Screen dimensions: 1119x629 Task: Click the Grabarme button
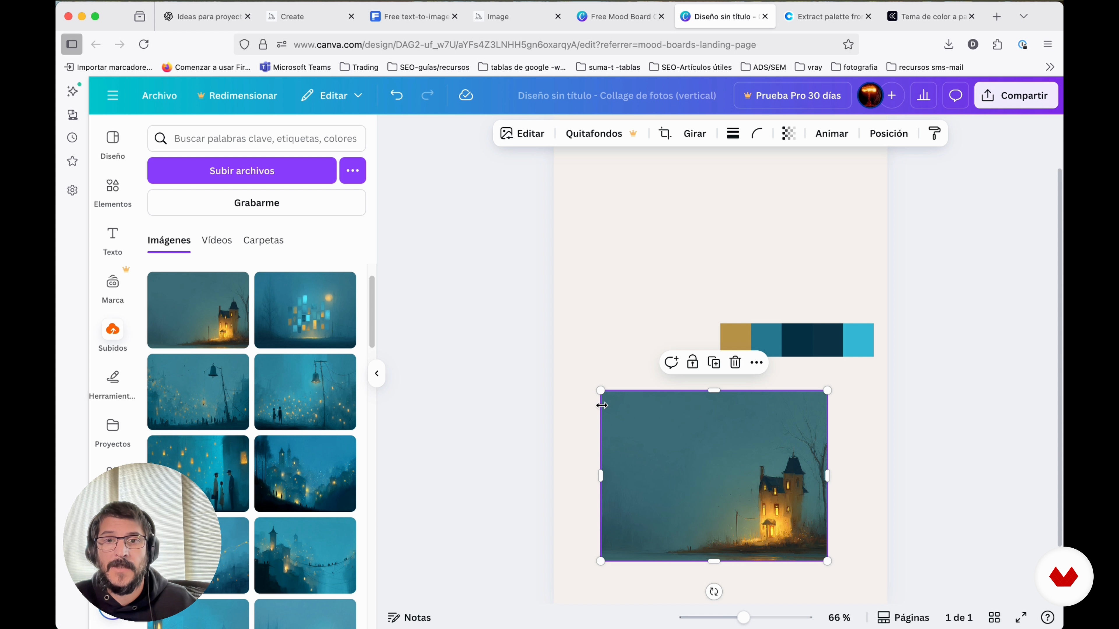pos(257,203)
